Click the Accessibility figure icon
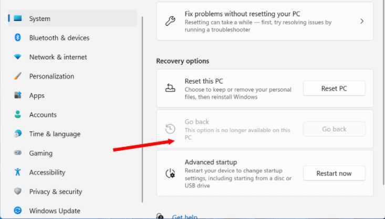Image resolution: width=385 pixels, height=219 pixels. point(18,172)
